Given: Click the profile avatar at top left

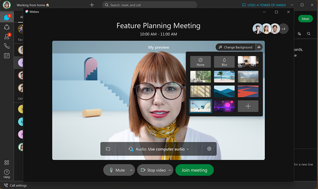Looking at the screenshot, I should point(6,5).
